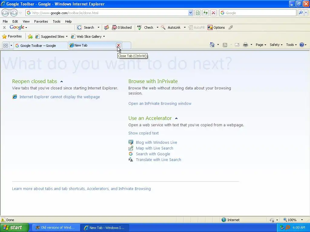Close the Google Toolbar with its X
This screenshot has width=310, height=232.
click(4, 27)
